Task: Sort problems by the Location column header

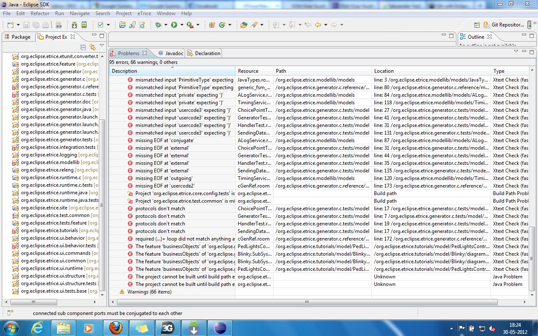Action: pos(432,71)
